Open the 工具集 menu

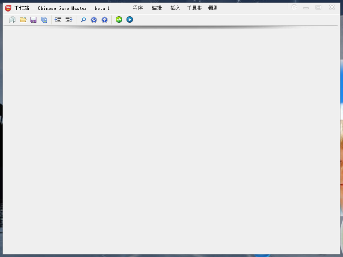tap(194, 8)
